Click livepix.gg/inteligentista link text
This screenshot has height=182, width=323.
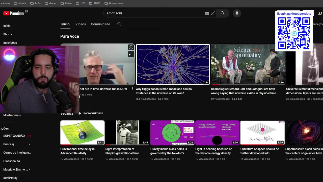294,14
